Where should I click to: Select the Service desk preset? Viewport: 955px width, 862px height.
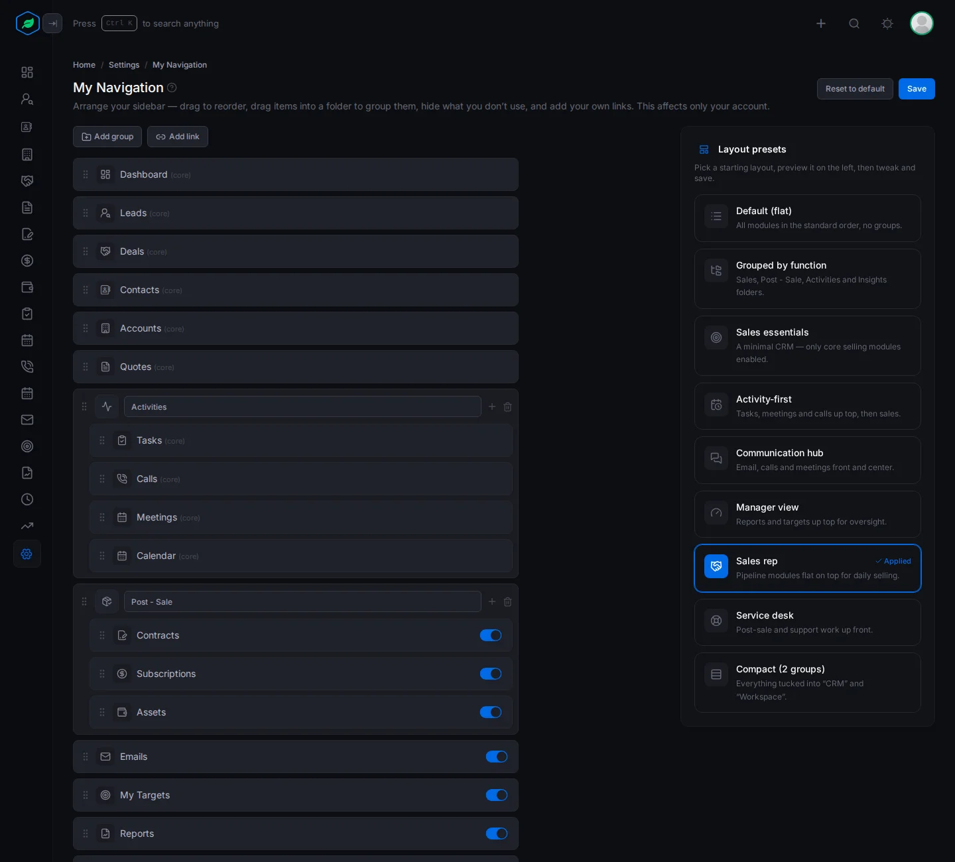808,623
